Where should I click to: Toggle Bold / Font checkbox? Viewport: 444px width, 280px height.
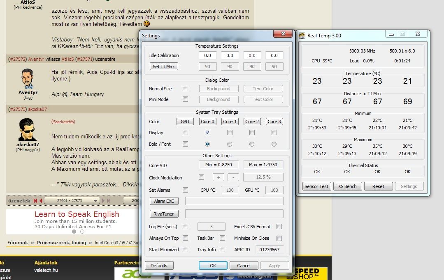pyautogui.click(x=185, y=144)
